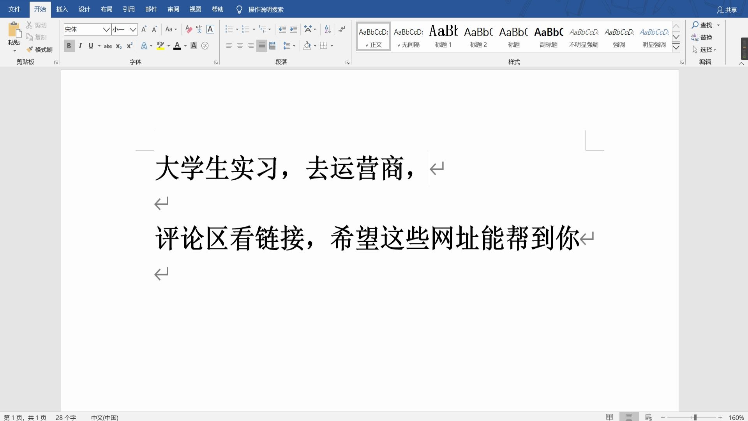Expand the bullet list dropdown arrow

coord(237,30)
